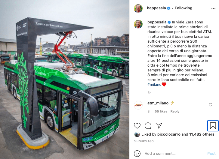
Task: Open piccolocarro small liker avatar
Action: pos(137,134)
